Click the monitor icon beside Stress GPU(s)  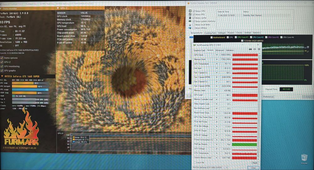(x=190, y=28)
